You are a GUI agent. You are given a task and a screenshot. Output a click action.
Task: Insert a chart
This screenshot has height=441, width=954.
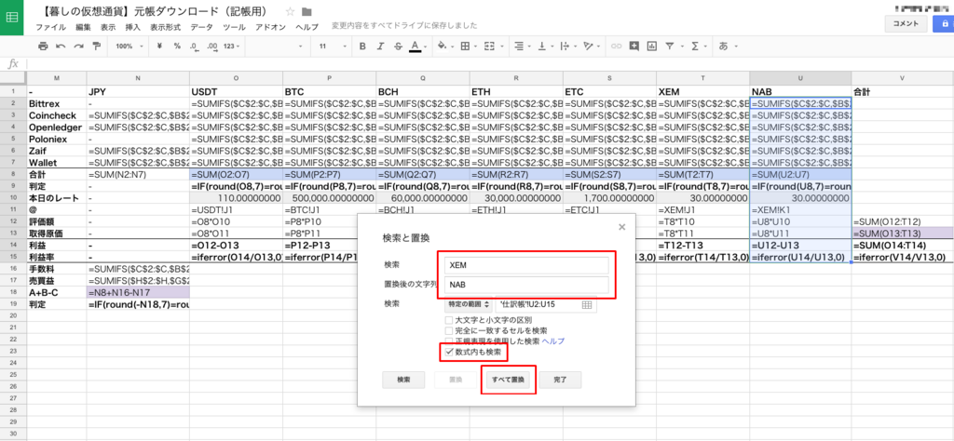tap(652, 47)
